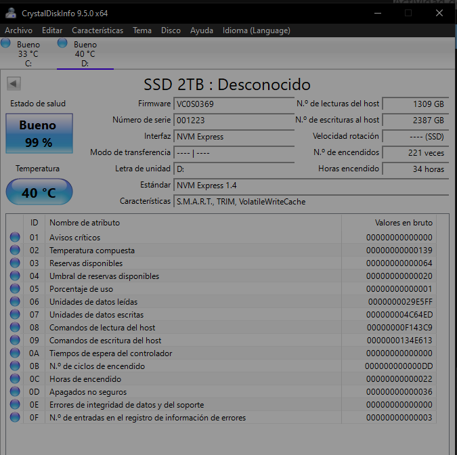This screenshot has height=455, width=457.
Task: Open the Archivo menu
Action: 19,30
